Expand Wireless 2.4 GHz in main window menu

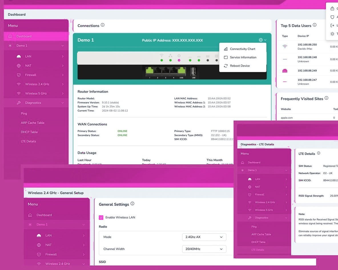[x=36, y=84]
